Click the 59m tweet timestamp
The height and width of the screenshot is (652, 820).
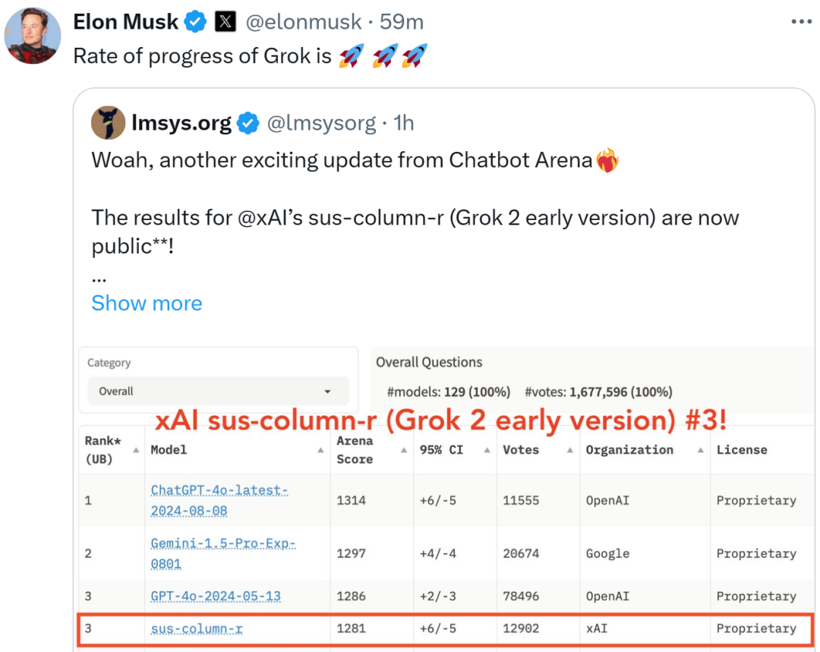[x=402, y=23]
